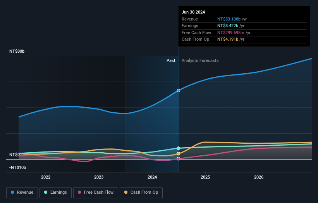The image size is (318, 203).
Task: Click the Jun 30 2024 tooltip date
Action: pos(193,12)
